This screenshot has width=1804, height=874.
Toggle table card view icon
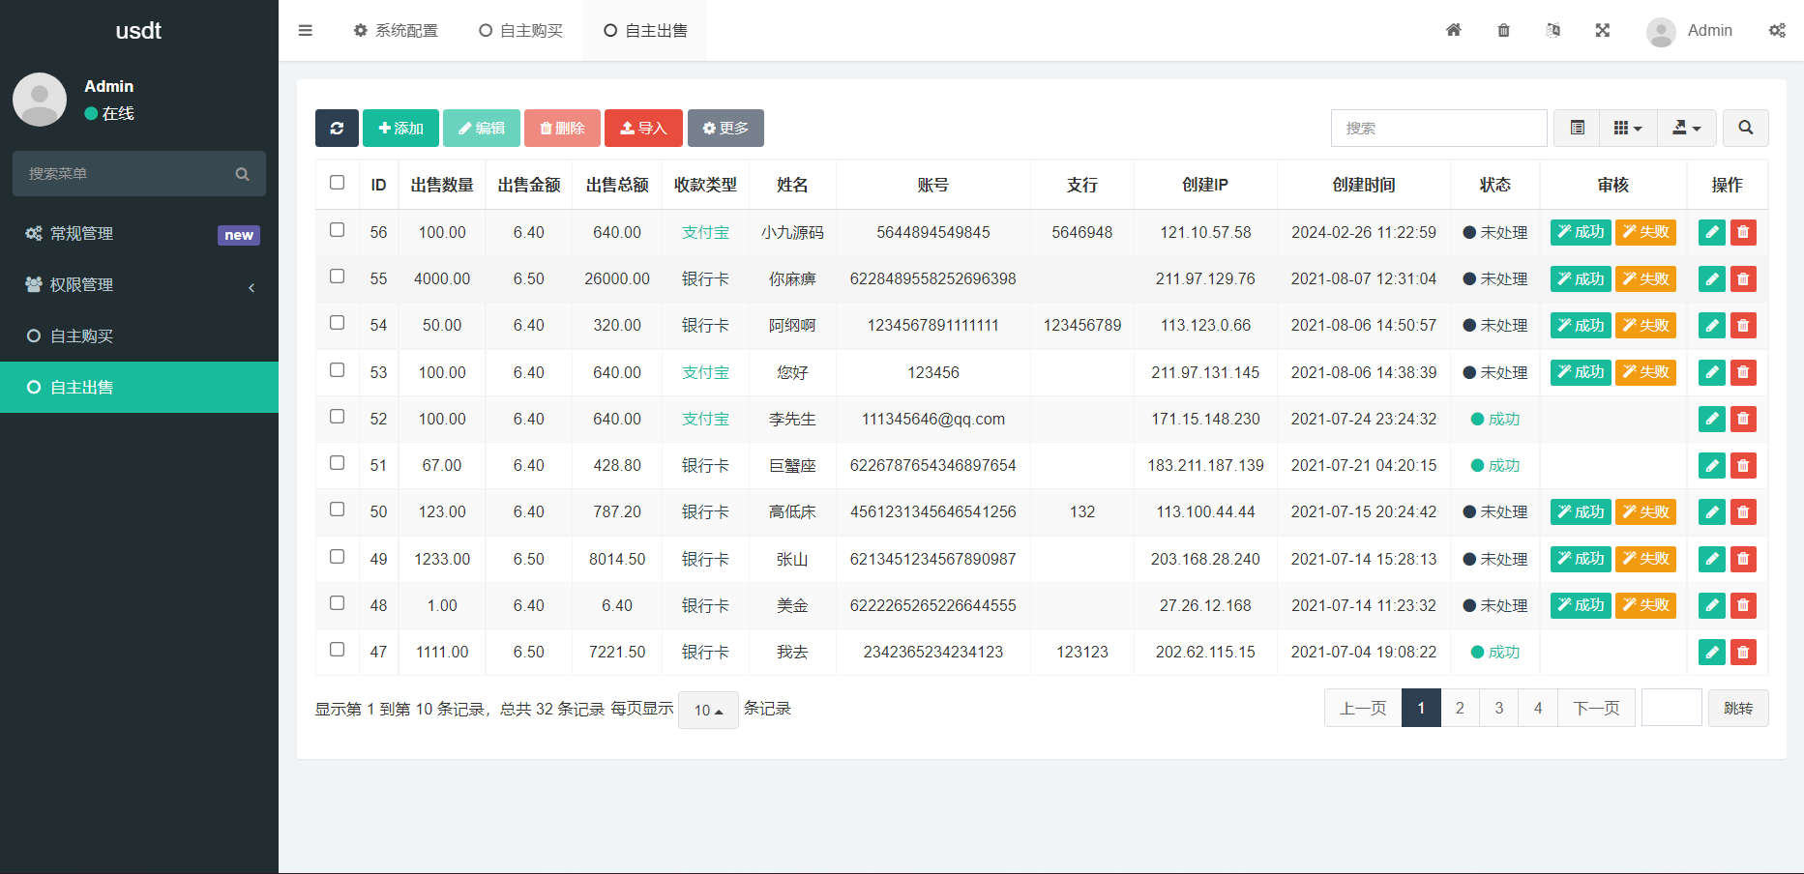tap(1577, 128)
